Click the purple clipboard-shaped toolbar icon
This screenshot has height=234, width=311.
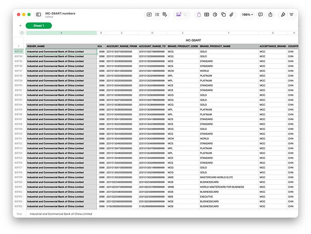199,15
